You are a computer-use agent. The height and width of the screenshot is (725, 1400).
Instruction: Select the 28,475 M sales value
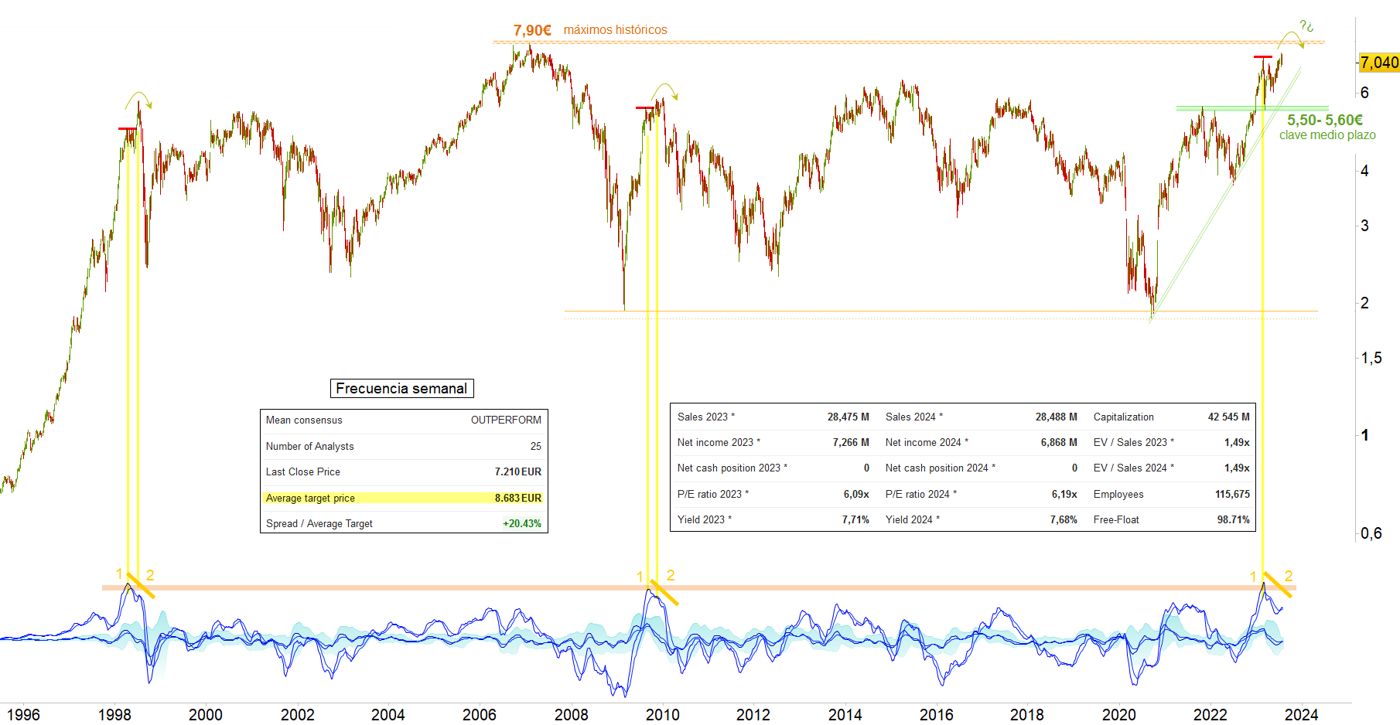[x=848, y=417]
